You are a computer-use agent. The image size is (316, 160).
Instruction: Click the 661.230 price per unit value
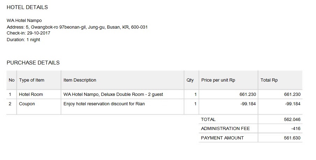point(247,94)
